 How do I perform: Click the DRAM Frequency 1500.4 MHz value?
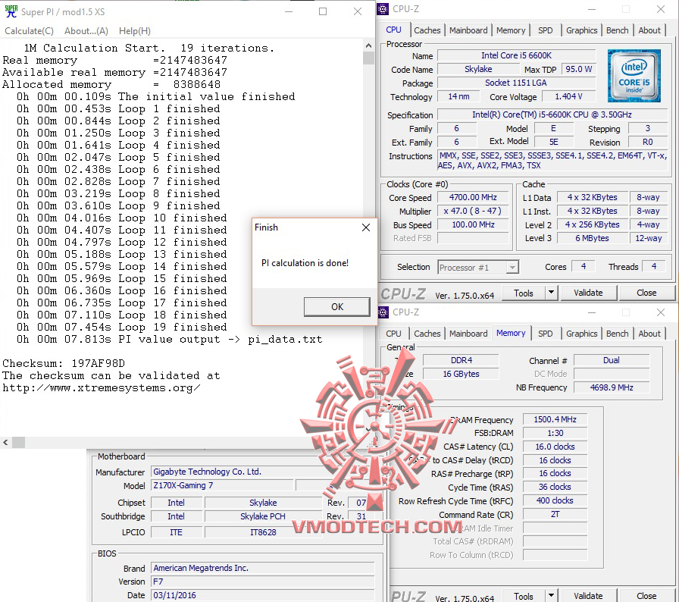555,419
